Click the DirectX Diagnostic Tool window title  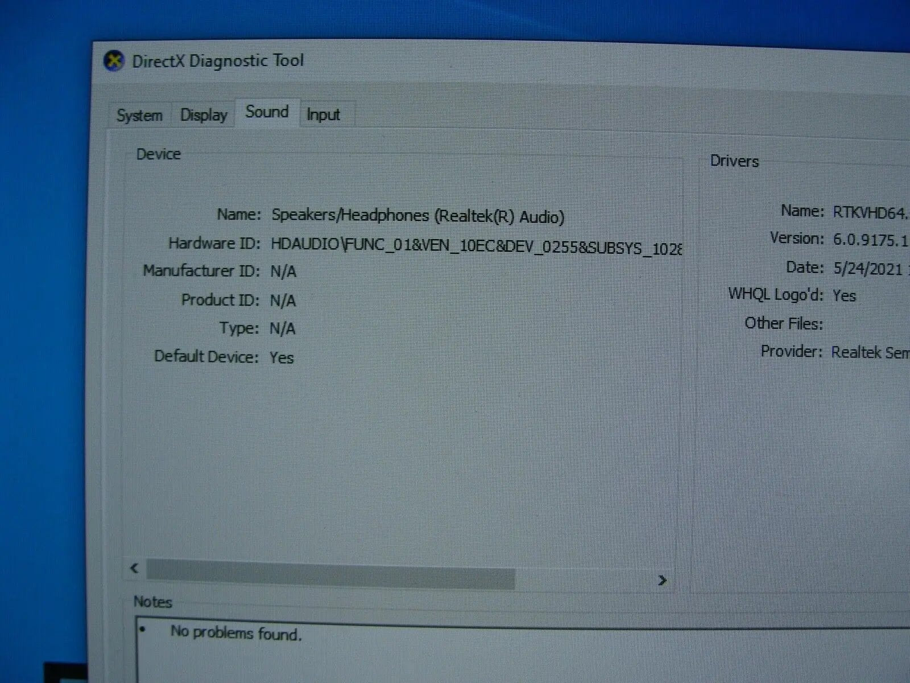coord(218,61)
